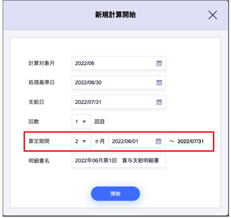Click the 開始 button
Viewport: 231px width, 218px height.
tap(115, 194)
